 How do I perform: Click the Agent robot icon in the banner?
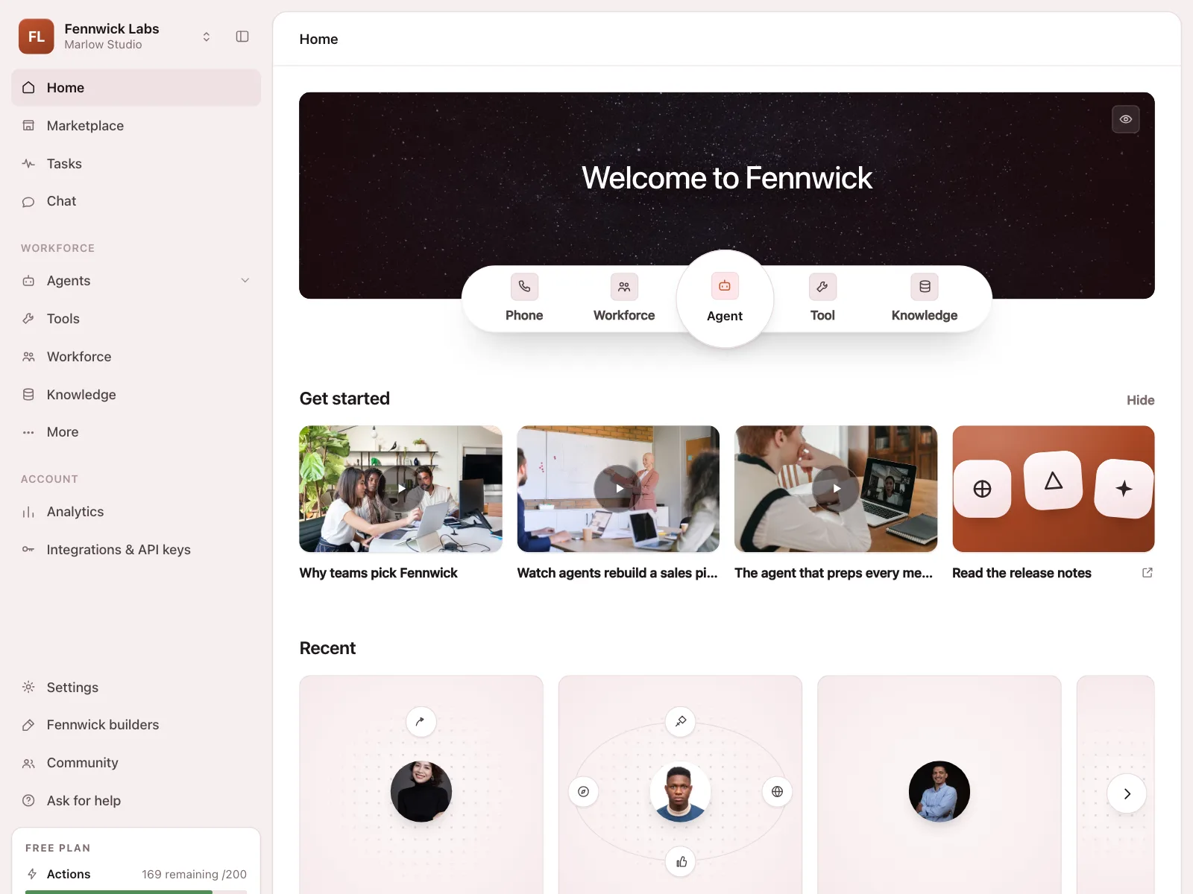coord(725,286)
